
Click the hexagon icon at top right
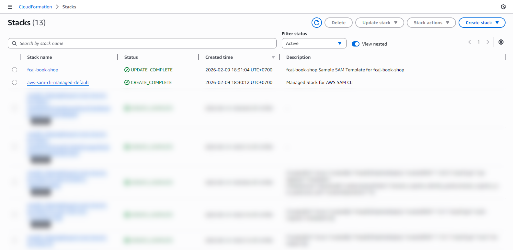pyautogui.click(x=503, y=7)
